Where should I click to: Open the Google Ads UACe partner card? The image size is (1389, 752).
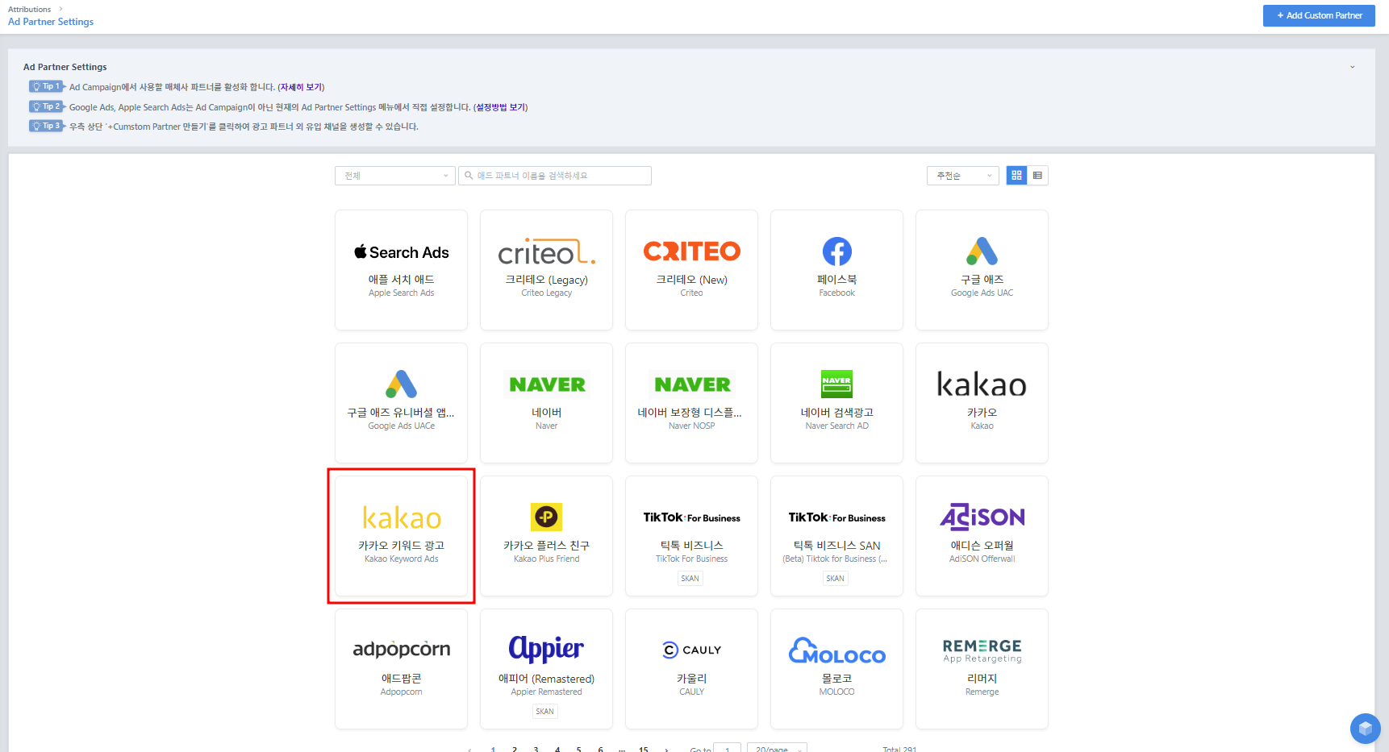click(401, 403)
